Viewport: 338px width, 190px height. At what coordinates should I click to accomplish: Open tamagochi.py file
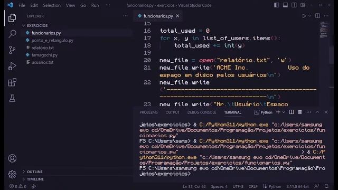(x=44, y=55)
